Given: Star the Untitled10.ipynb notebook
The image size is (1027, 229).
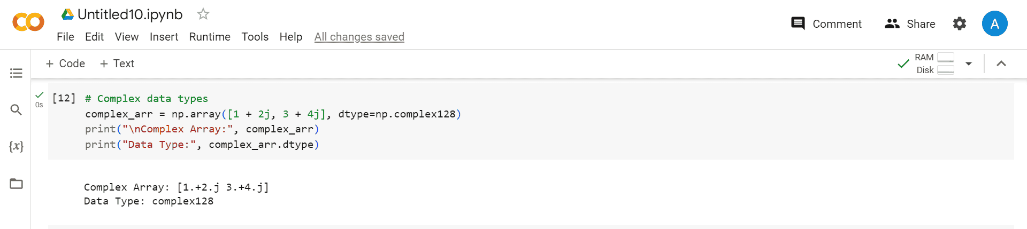Looking at the screenshot, I should click(x=203, y=14).
